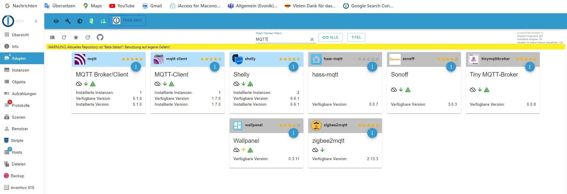Image resolution: width=567 pixels, height=194 pixels.
Task: Open the Sonoff adapter three-dot menu
Action: pyautogui.click(x=451, y=67)
